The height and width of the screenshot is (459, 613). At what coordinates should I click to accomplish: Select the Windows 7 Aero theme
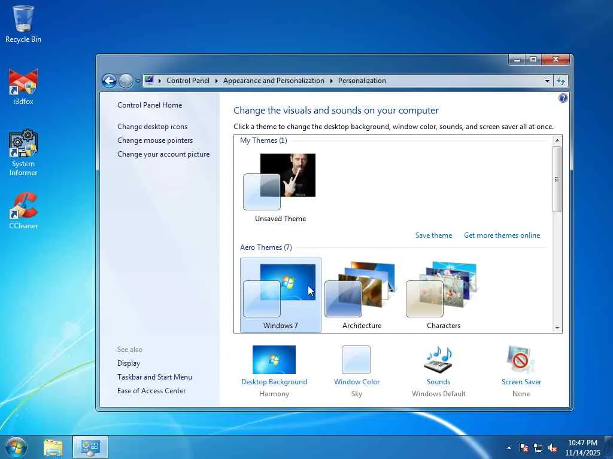tap(280, 295)
